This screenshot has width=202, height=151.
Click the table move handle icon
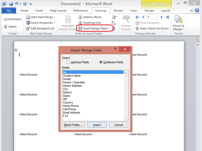(x=16, y=50)
